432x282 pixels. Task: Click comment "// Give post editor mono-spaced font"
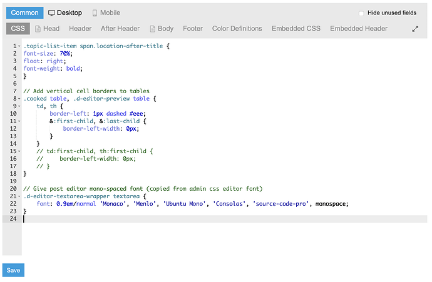click(83, 189)
